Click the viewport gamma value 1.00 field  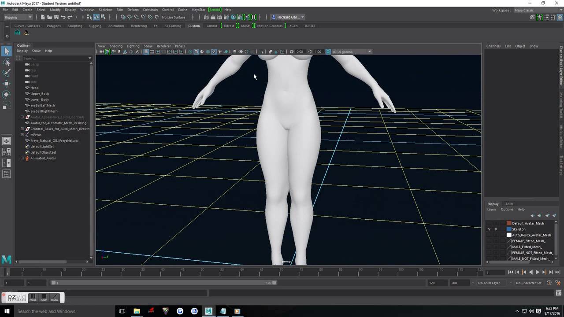(x=318, y=52)
